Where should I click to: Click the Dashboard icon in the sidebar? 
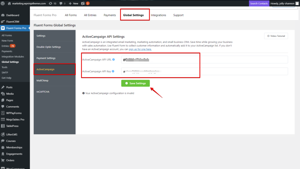point(3,15)
